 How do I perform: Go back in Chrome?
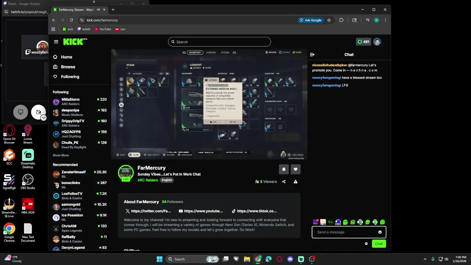pos(54,20)
